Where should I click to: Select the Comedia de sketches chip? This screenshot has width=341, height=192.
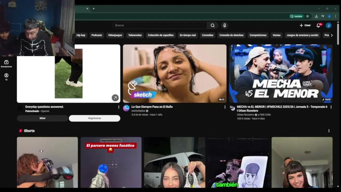click(x=231, y=35)
